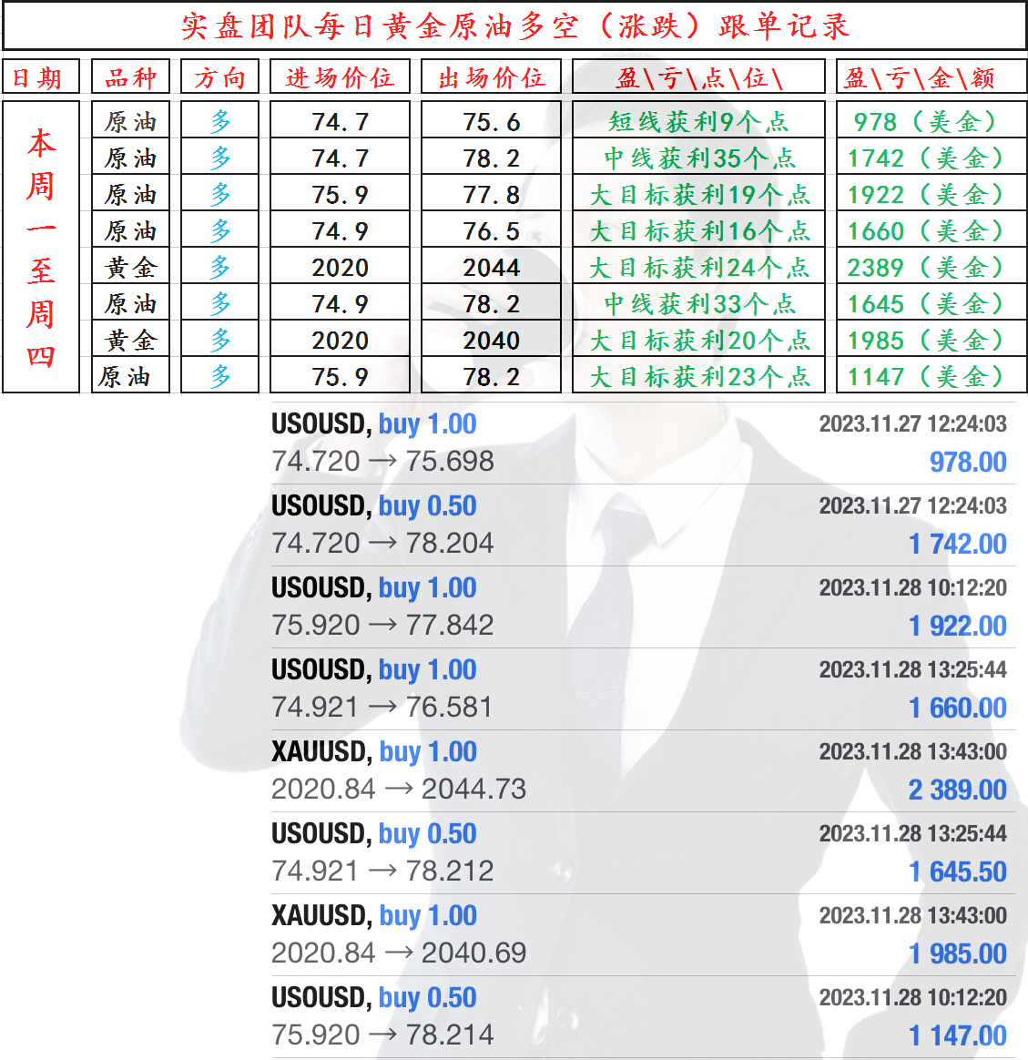Viewport: 1028px width, 1060px height.
Task: Click exit price cell 2040
Action: pyautogui.click(x=492, y=340)
